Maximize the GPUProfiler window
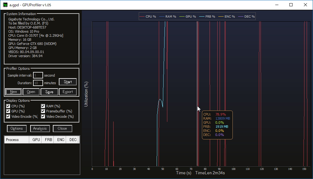 291,5
